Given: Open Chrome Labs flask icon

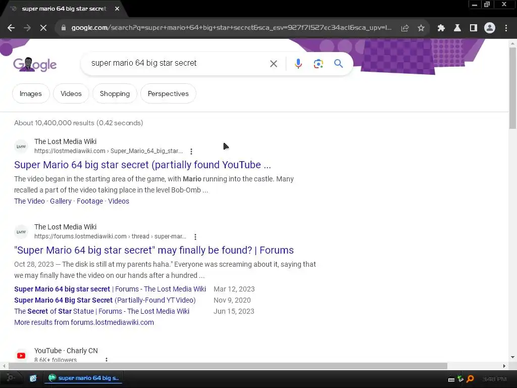Looking at the screenshot, I should [x=457, y=28].
